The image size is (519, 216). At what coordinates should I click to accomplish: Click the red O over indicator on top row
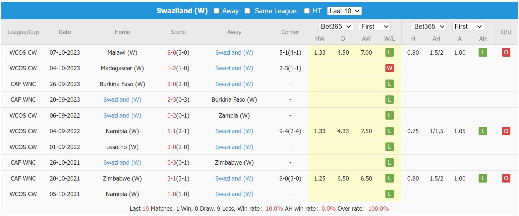click(x=506, y=52)
